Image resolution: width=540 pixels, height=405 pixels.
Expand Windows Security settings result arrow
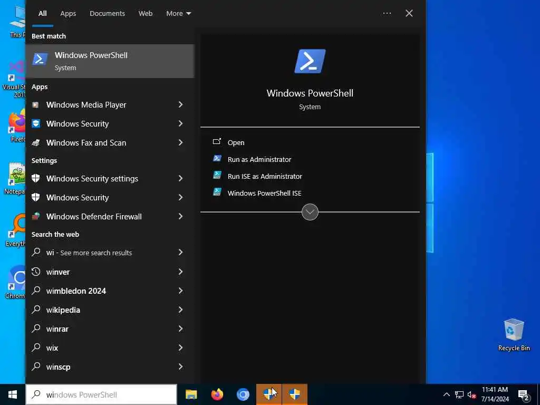180,178
